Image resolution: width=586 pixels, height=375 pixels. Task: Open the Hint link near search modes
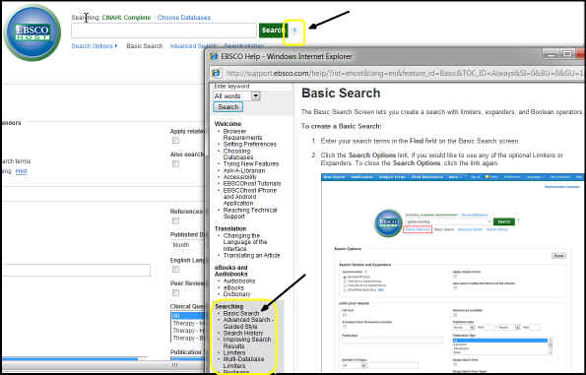(22, 171)
